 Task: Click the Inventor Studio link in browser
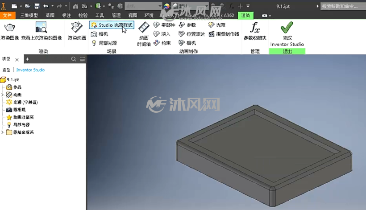[x=30, y=70]
